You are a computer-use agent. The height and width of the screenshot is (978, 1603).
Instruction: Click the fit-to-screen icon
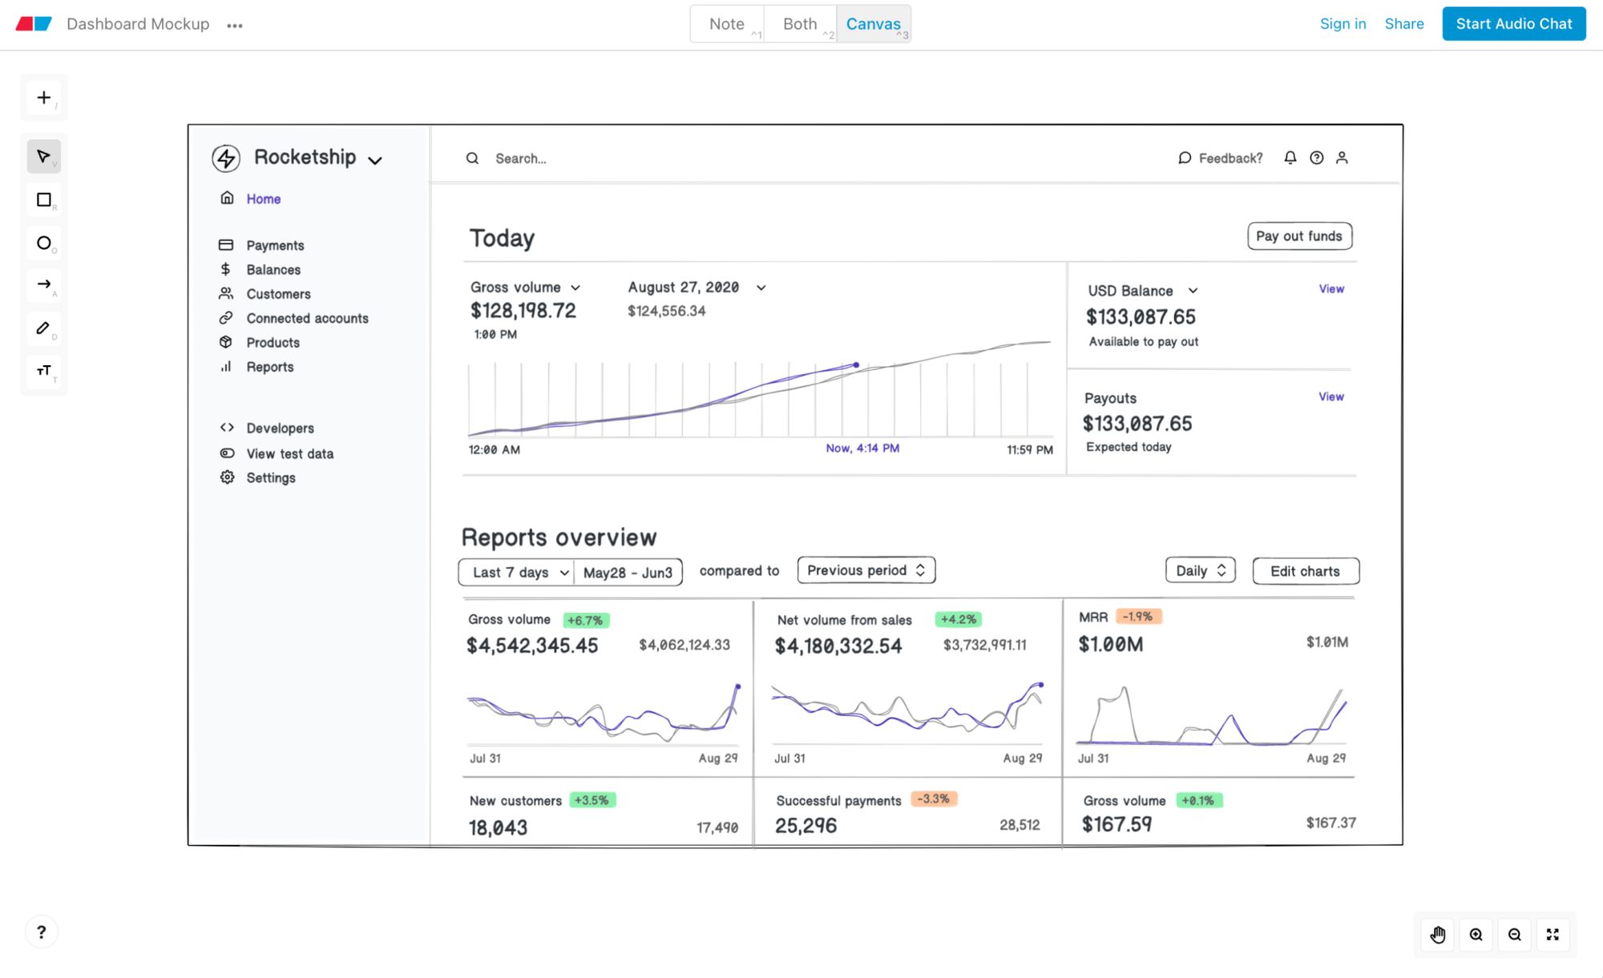point(1553,935)
